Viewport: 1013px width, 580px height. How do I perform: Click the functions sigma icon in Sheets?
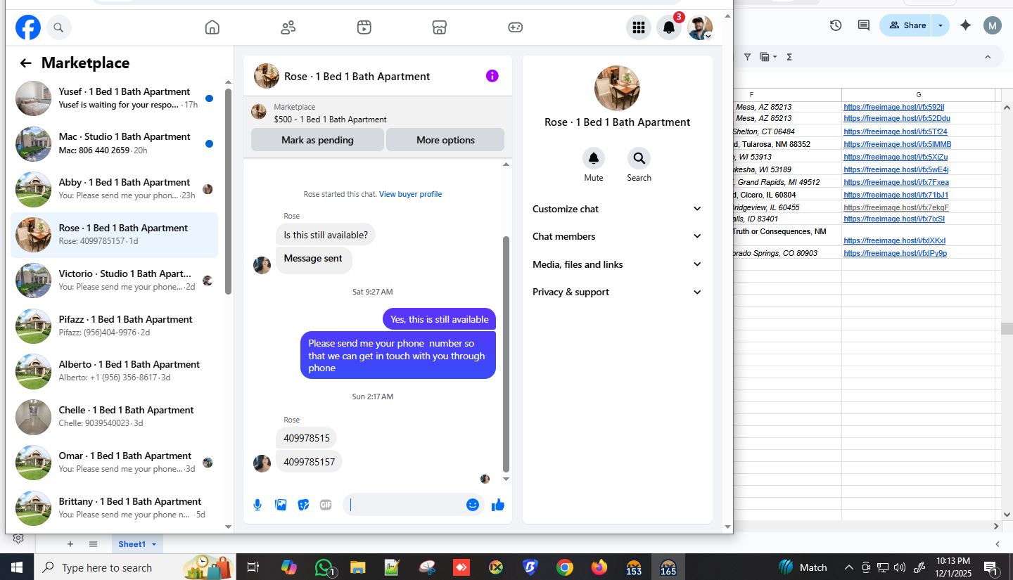coord(789,57)
